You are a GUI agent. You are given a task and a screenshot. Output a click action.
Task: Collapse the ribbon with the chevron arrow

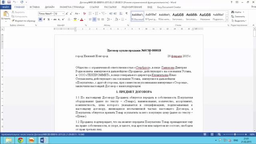click(x=253, y=25)
